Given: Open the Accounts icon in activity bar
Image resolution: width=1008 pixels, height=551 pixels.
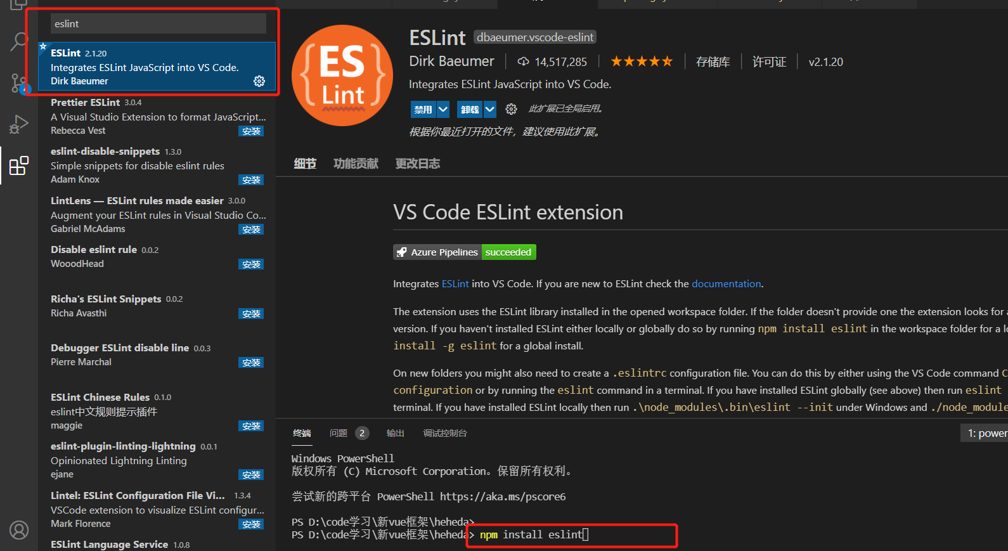Looking at the screenshot, I should 19,529.
